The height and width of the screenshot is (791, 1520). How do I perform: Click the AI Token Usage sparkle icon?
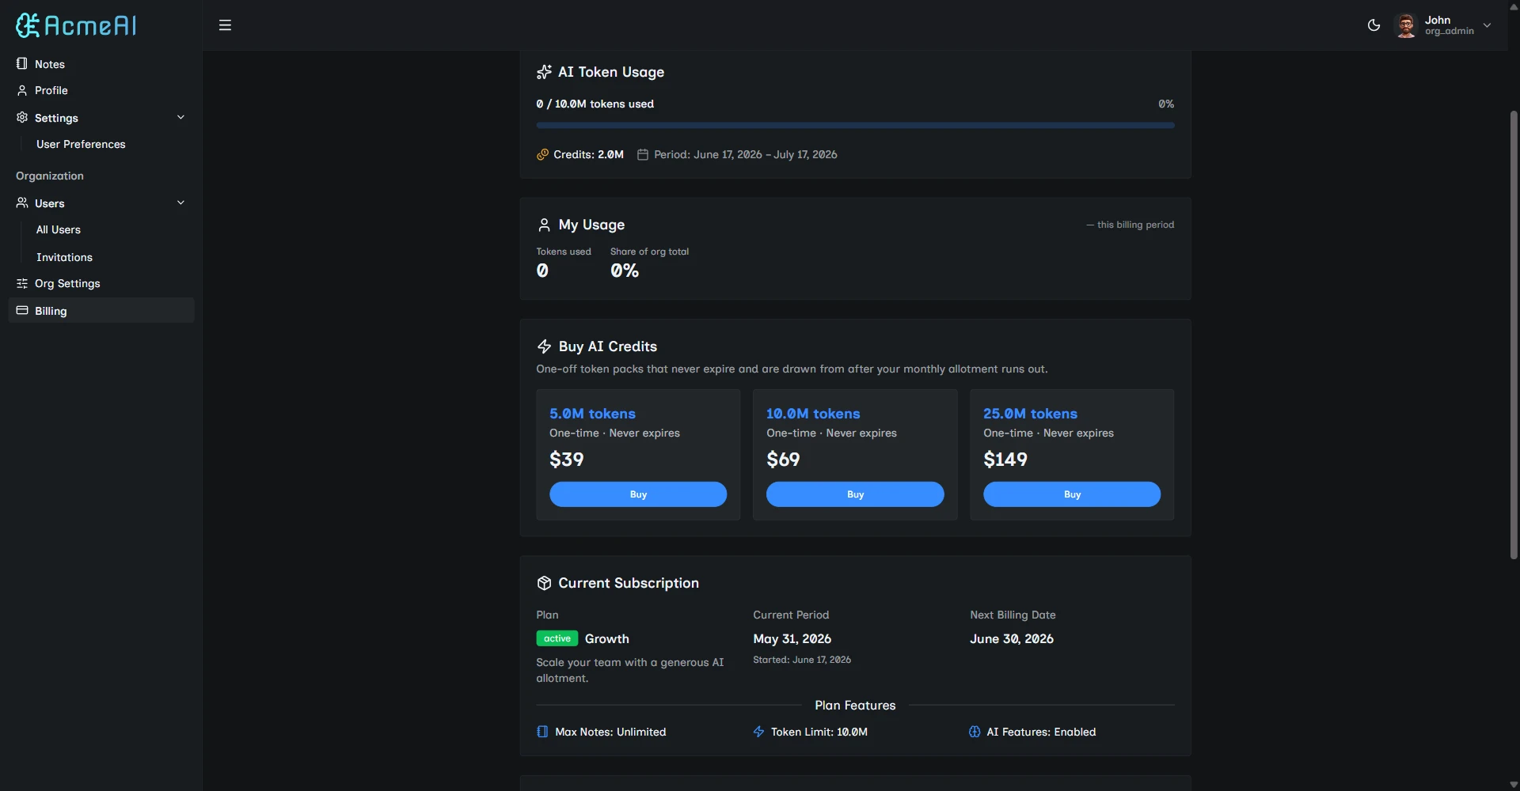coord(544,72)
